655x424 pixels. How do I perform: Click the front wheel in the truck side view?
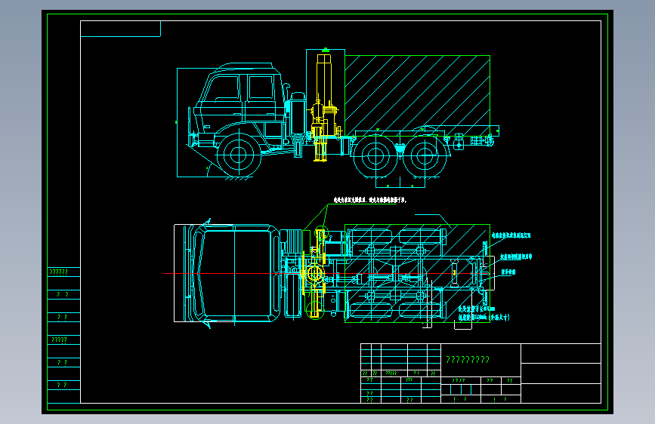tap(239, 155)
